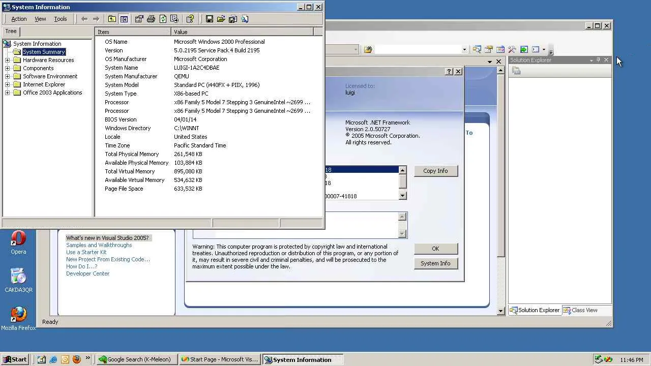The height and width of the screenshot is (366, 651).
Task: Click the Object Browser icon in Visual Studio toolbar
Action: point(500,49)
